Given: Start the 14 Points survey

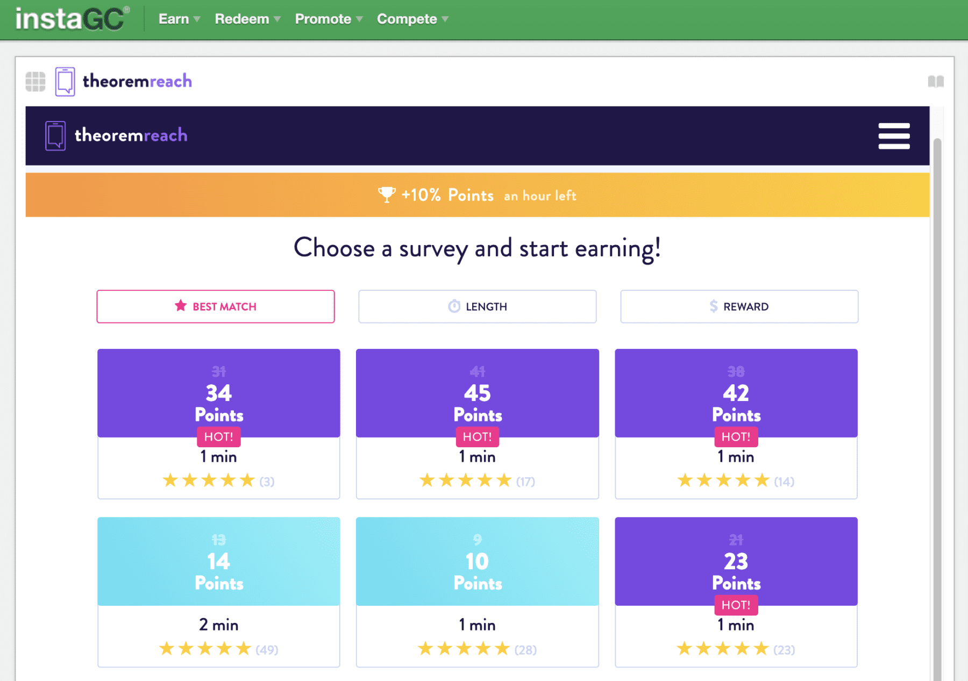Looking at the screenshot, I should click(x=219, y=592).
